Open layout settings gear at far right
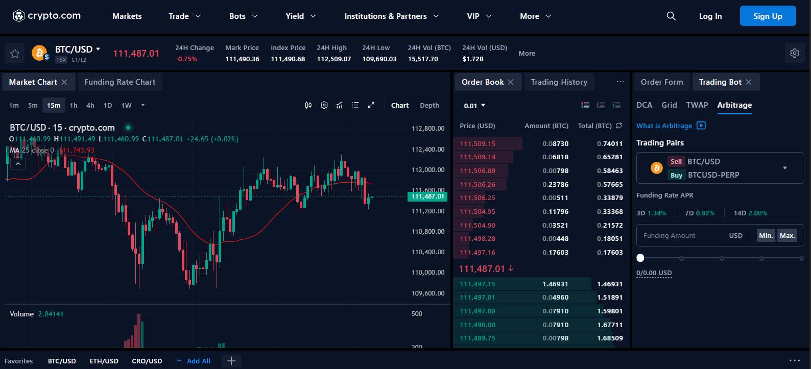Image resolution: width=811 pixels, height=369 pixels. (794, 53)
